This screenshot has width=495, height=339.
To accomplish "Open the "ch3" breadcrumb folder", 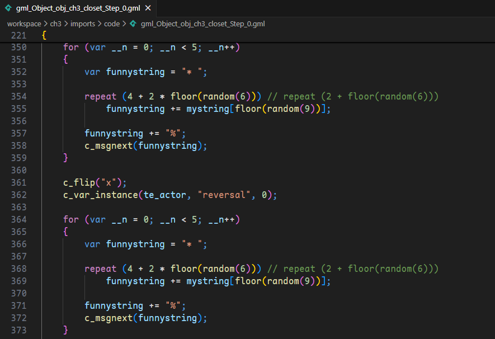I will pyautogui.click(x=55, y=23).
